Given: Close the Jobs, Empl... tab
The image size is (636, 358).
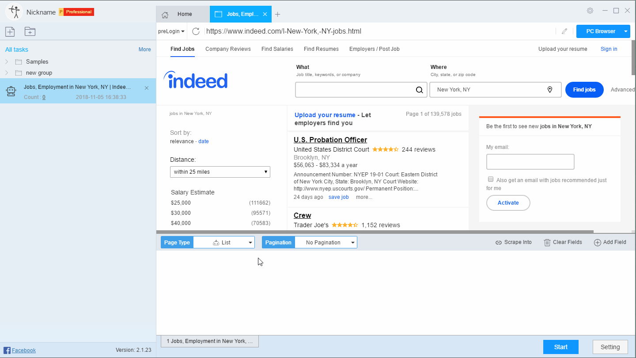Looking at the screenshot, I should (x=265, y=14).
